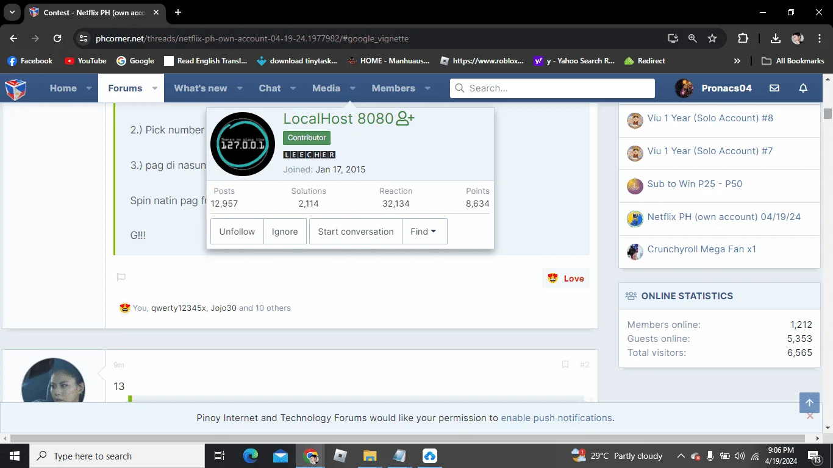
Task: Click the bookmark icon on post #2
Action: pyautogui.click(x=565, y=364)
